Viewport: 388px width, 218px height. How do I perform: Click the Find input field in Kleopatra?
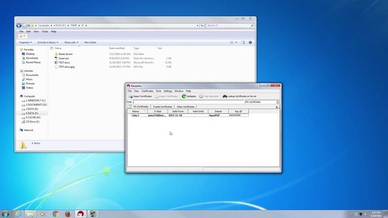pos(189,102)
